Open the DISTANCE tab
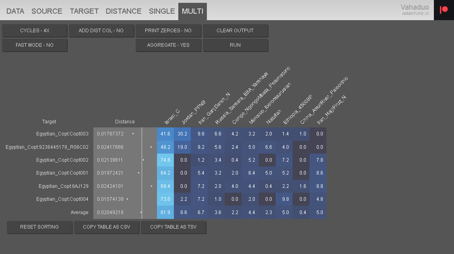This screenshot has height=254, width=454. tap(124, 11)
